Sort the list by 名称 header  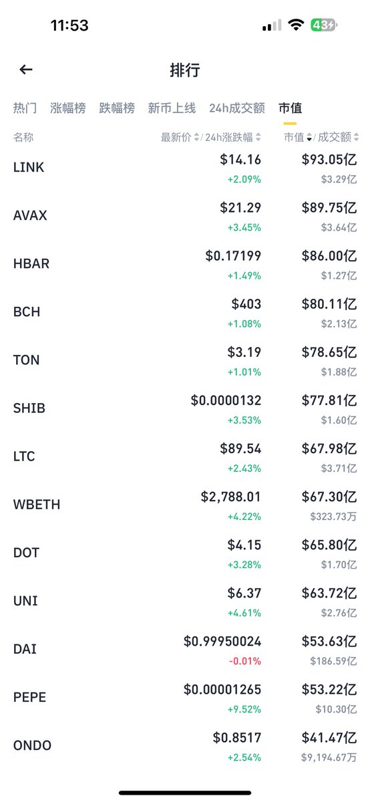[x=23, y=138]
